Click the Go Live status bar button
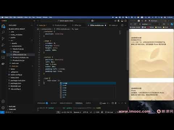The width and height of the screenshot is (174, 130). 109,112
